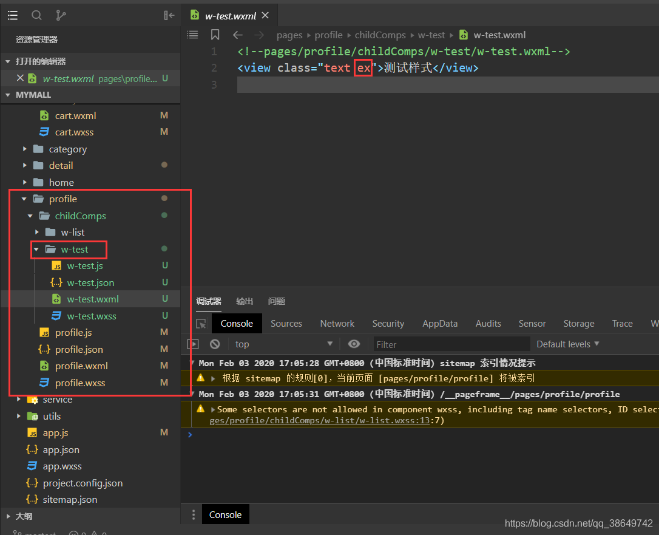The width and height of the screenshot is (659, 535).
Task: Click the console Filter input field
Action: [451, 344]
